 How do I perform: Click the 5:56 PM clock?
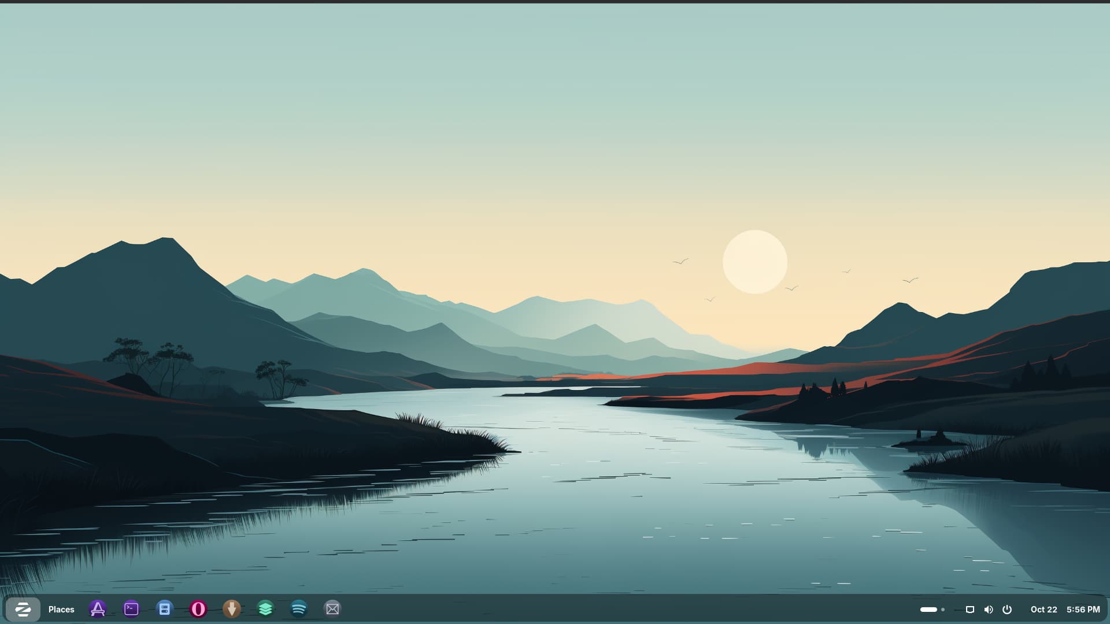(x=1083, y=610)
